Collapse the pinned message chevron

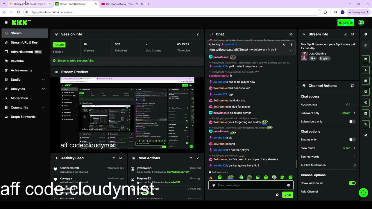coord(291,51)
